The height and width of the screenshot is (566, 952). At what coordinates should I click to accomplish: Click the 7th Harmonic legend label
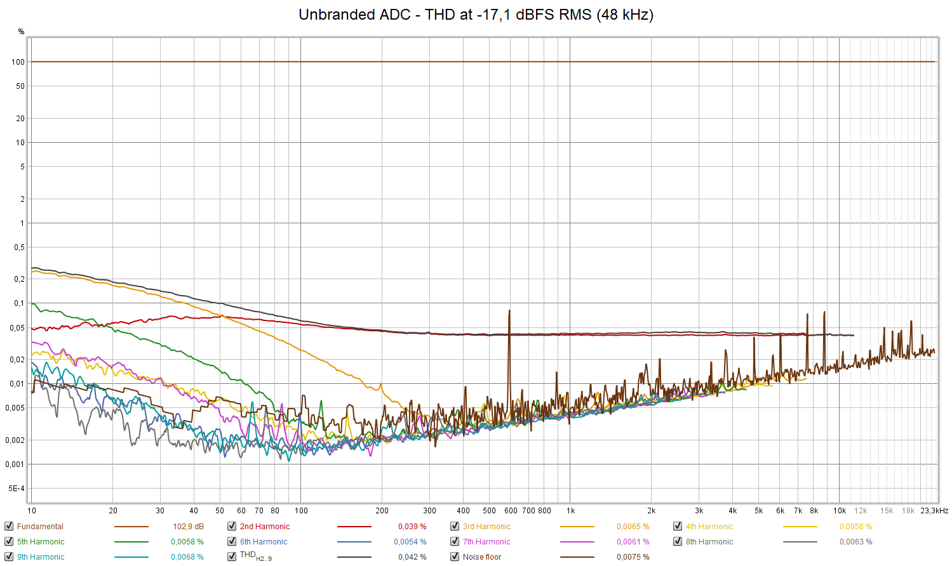point(486,542)
